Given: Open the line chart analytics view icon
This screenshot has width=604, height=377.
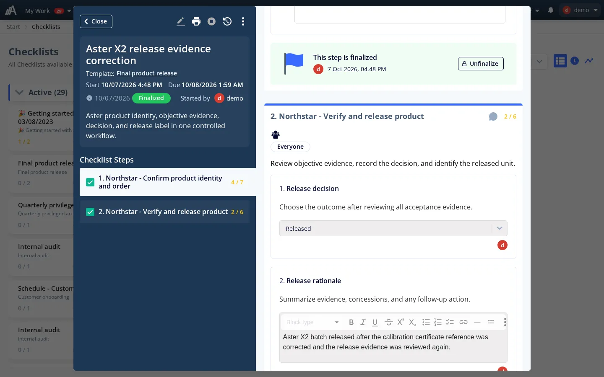Looking at the screenshot, I should [589, 61].
